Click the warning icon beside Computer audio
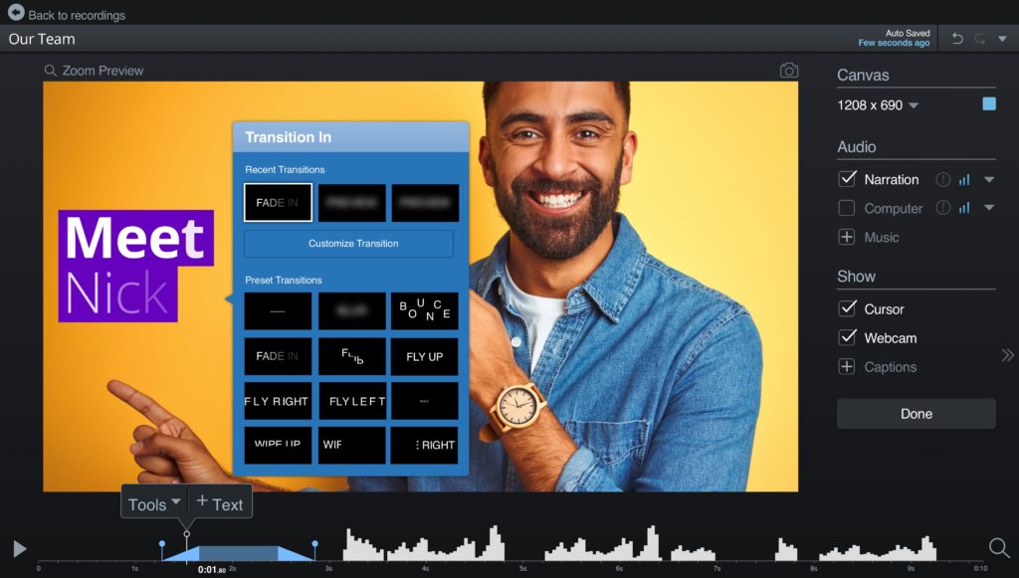 [941, 208]
